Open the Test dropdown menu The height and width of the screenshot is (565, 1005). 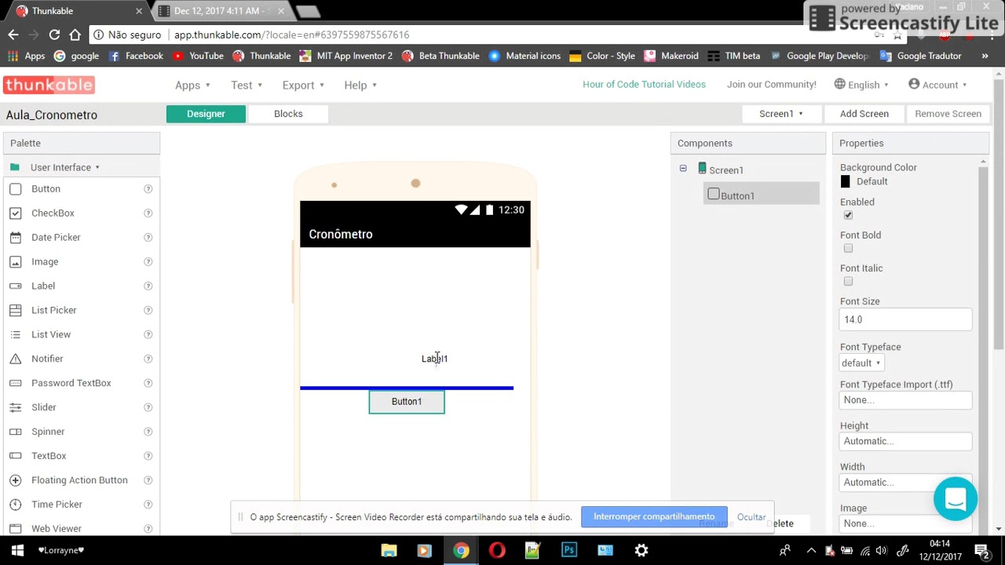tap(247, 85)
